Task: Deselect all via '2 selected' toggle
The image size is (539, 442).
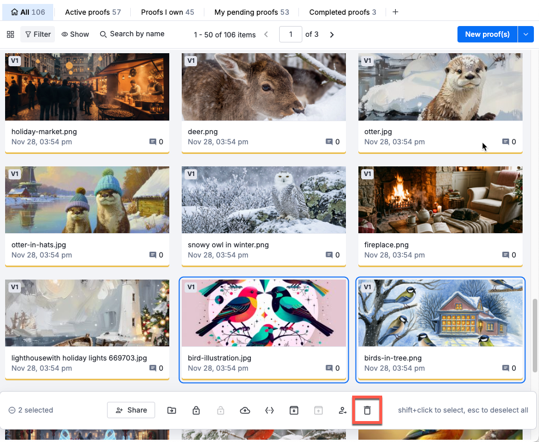Action: (31, 410)
